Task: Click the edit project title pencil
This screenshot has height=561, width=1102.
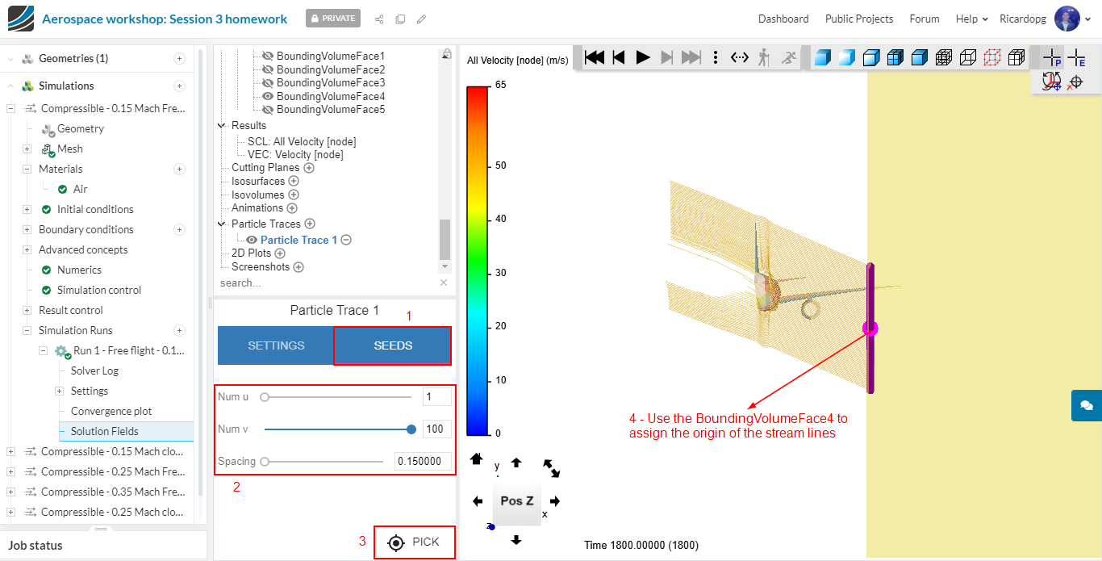Action: click(x=421, y=19)
